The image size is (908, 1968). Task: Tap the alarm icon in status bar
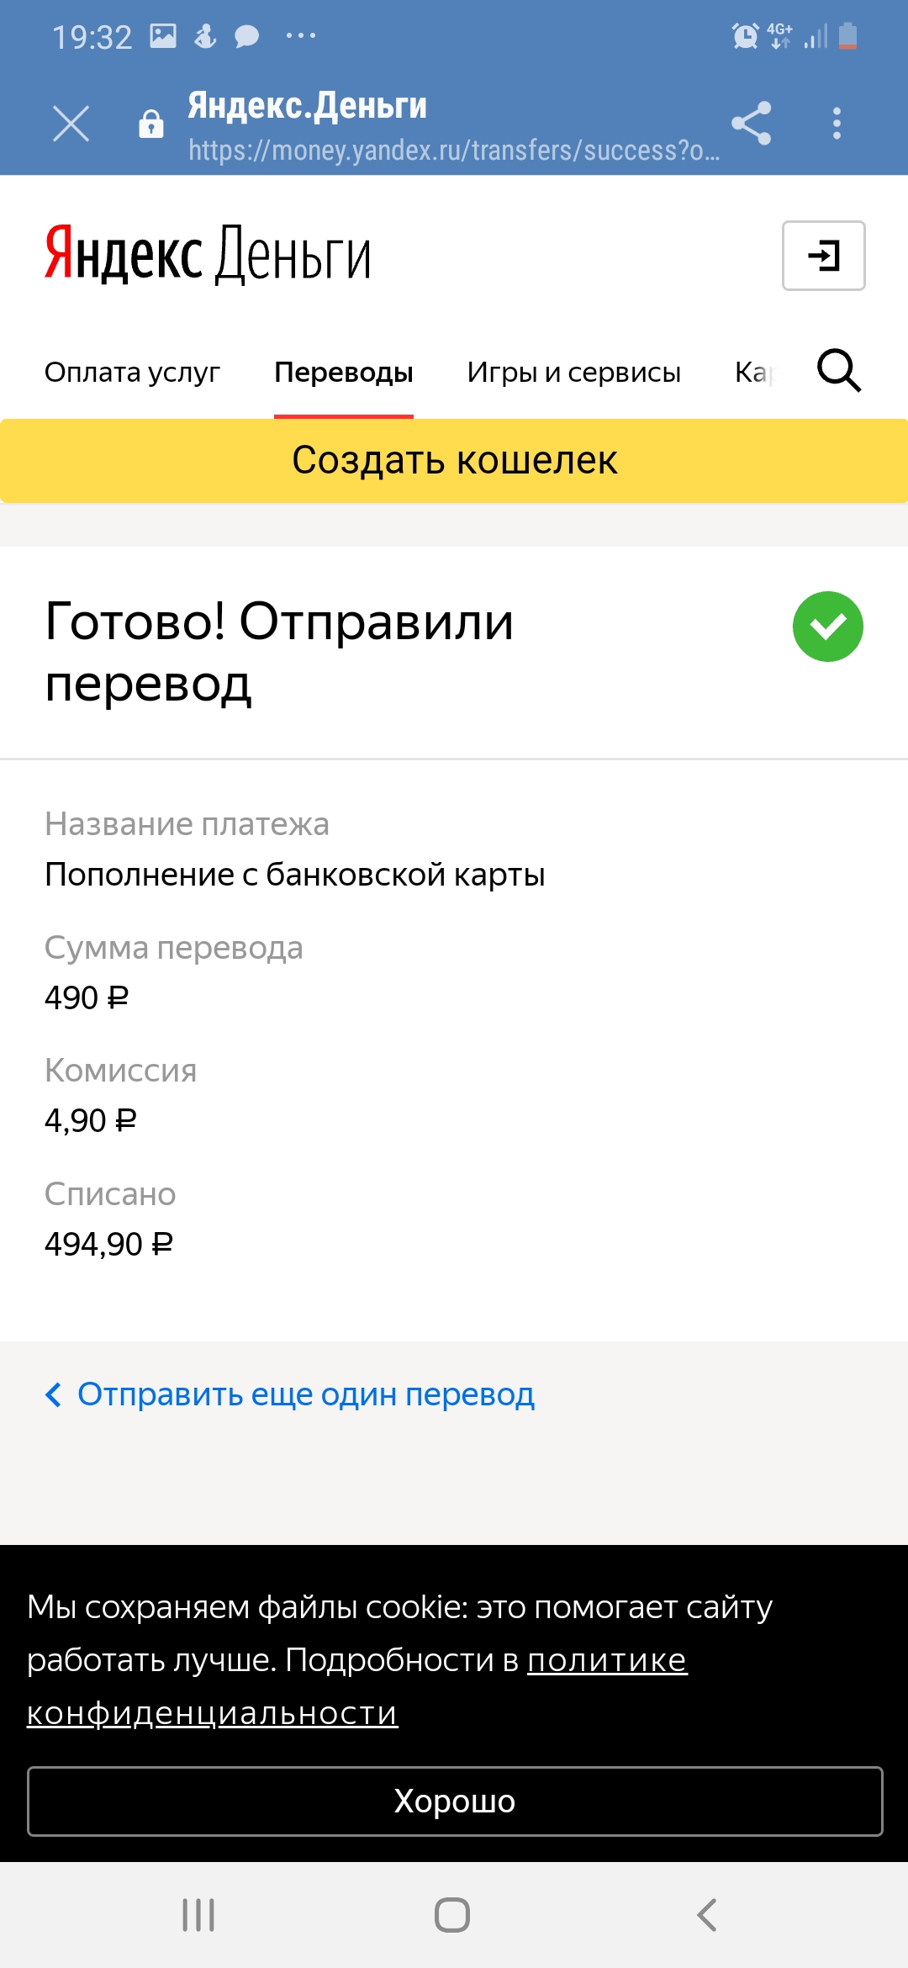tap(745, 36)
